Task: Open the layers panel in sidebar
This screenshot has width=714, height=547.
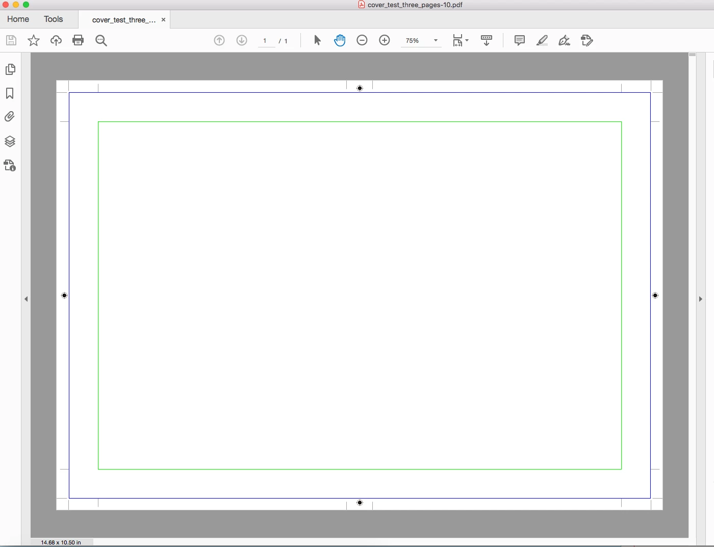Action: [x=10, y=141]
